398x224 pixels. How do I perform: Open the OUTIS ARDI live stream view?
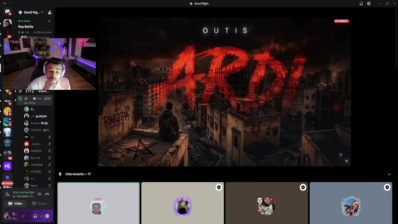tap(224, 92)
